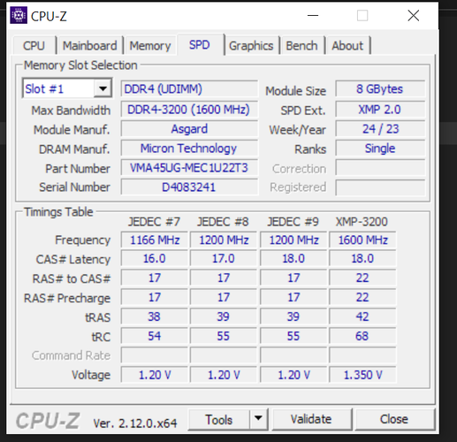Click the Close button at bottom
Image resolution: width=457 pixels, height=442 pixels.
(394, 419)
